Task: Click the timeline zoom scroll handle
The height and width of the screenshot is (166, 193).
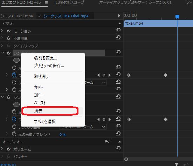Action: pos(126,159)
